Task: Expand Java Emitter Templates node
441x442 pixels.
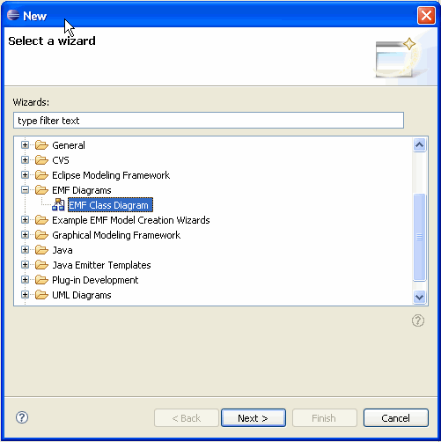Action: click(x=25, y=265)
